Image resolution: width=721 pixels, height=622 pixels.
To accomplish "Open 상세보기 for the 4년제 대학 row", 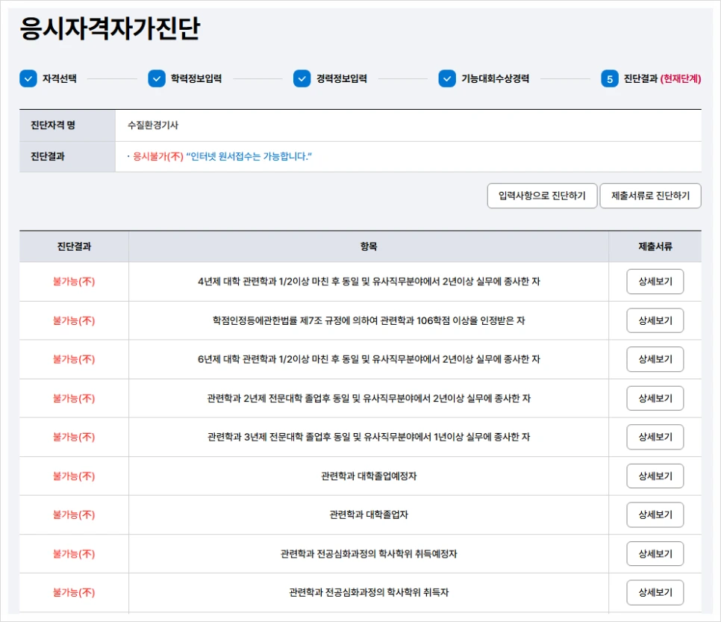I will click(x=655, y=282).
